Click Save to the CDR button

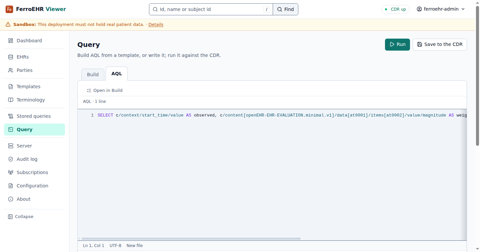pos(440,44)
